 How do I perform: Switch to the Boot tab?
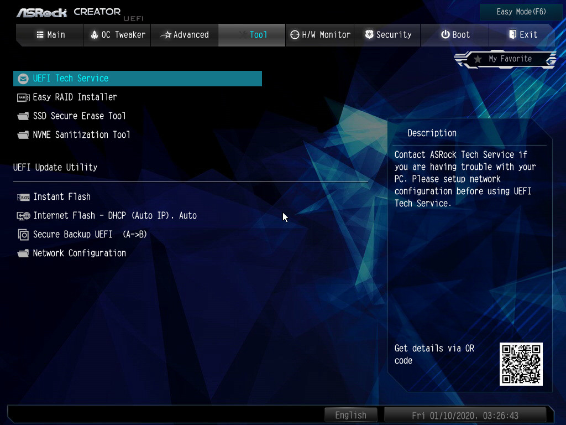(x=455, y=35)
